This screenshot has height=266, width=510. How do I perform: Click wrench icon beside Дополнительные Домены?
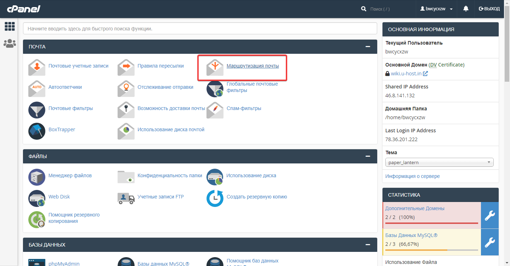point(490,215)
